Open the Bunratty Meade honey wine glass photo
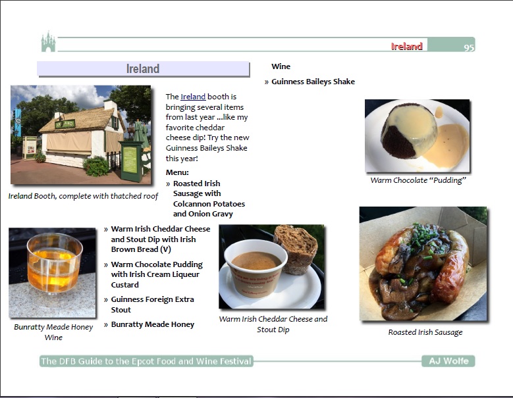This screenshot has height=398, width=513. pos(53,272)
